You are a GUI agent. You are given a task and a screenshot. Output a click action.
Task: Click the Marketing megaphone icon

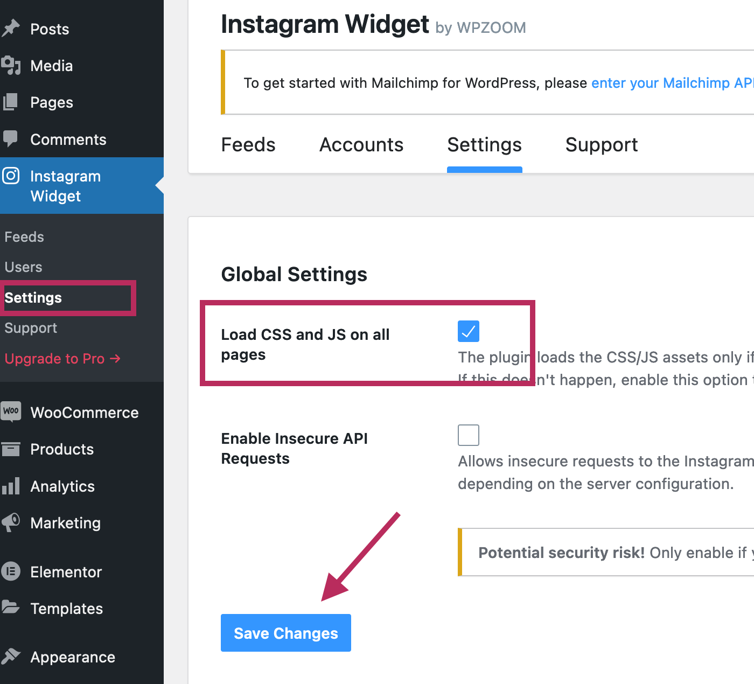(11, 522)
